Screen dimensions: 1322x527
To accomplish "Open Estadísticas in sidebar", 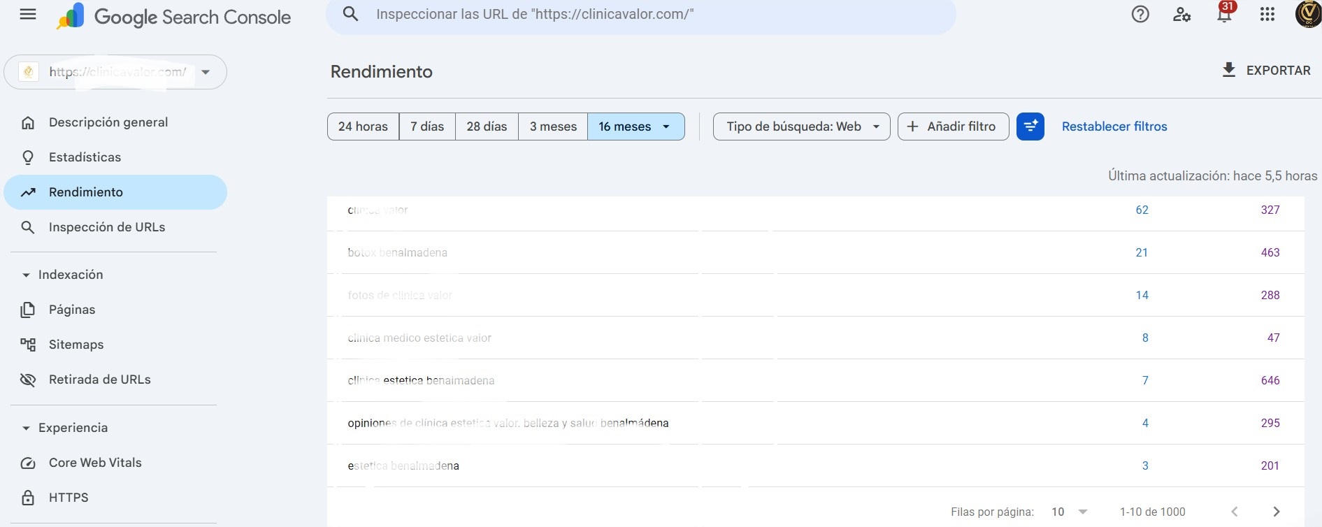I will [115, 157].
